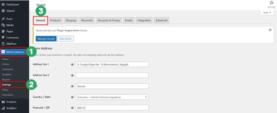Click the Posts pushpin icon

[3, 19]
